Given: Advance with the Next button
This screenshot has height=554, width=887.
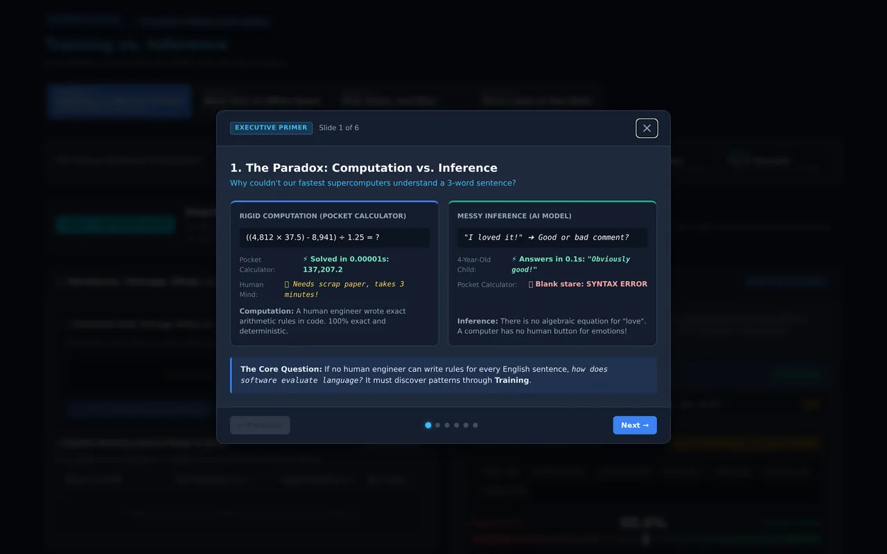Looking at the screenshot, I should [x=635, y=425].
